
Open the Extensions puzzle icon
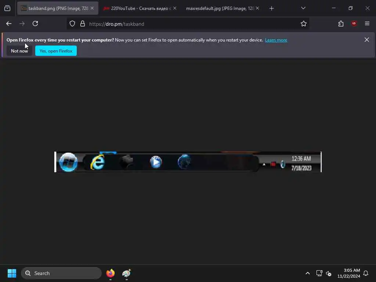pyautogui.click(x=341, y=23)
